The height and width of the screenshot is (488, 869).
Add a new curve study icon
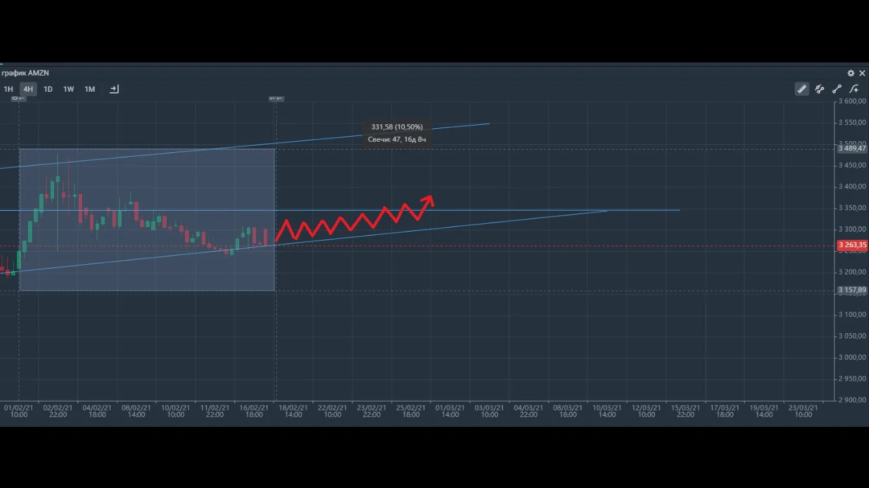point(854,89)
